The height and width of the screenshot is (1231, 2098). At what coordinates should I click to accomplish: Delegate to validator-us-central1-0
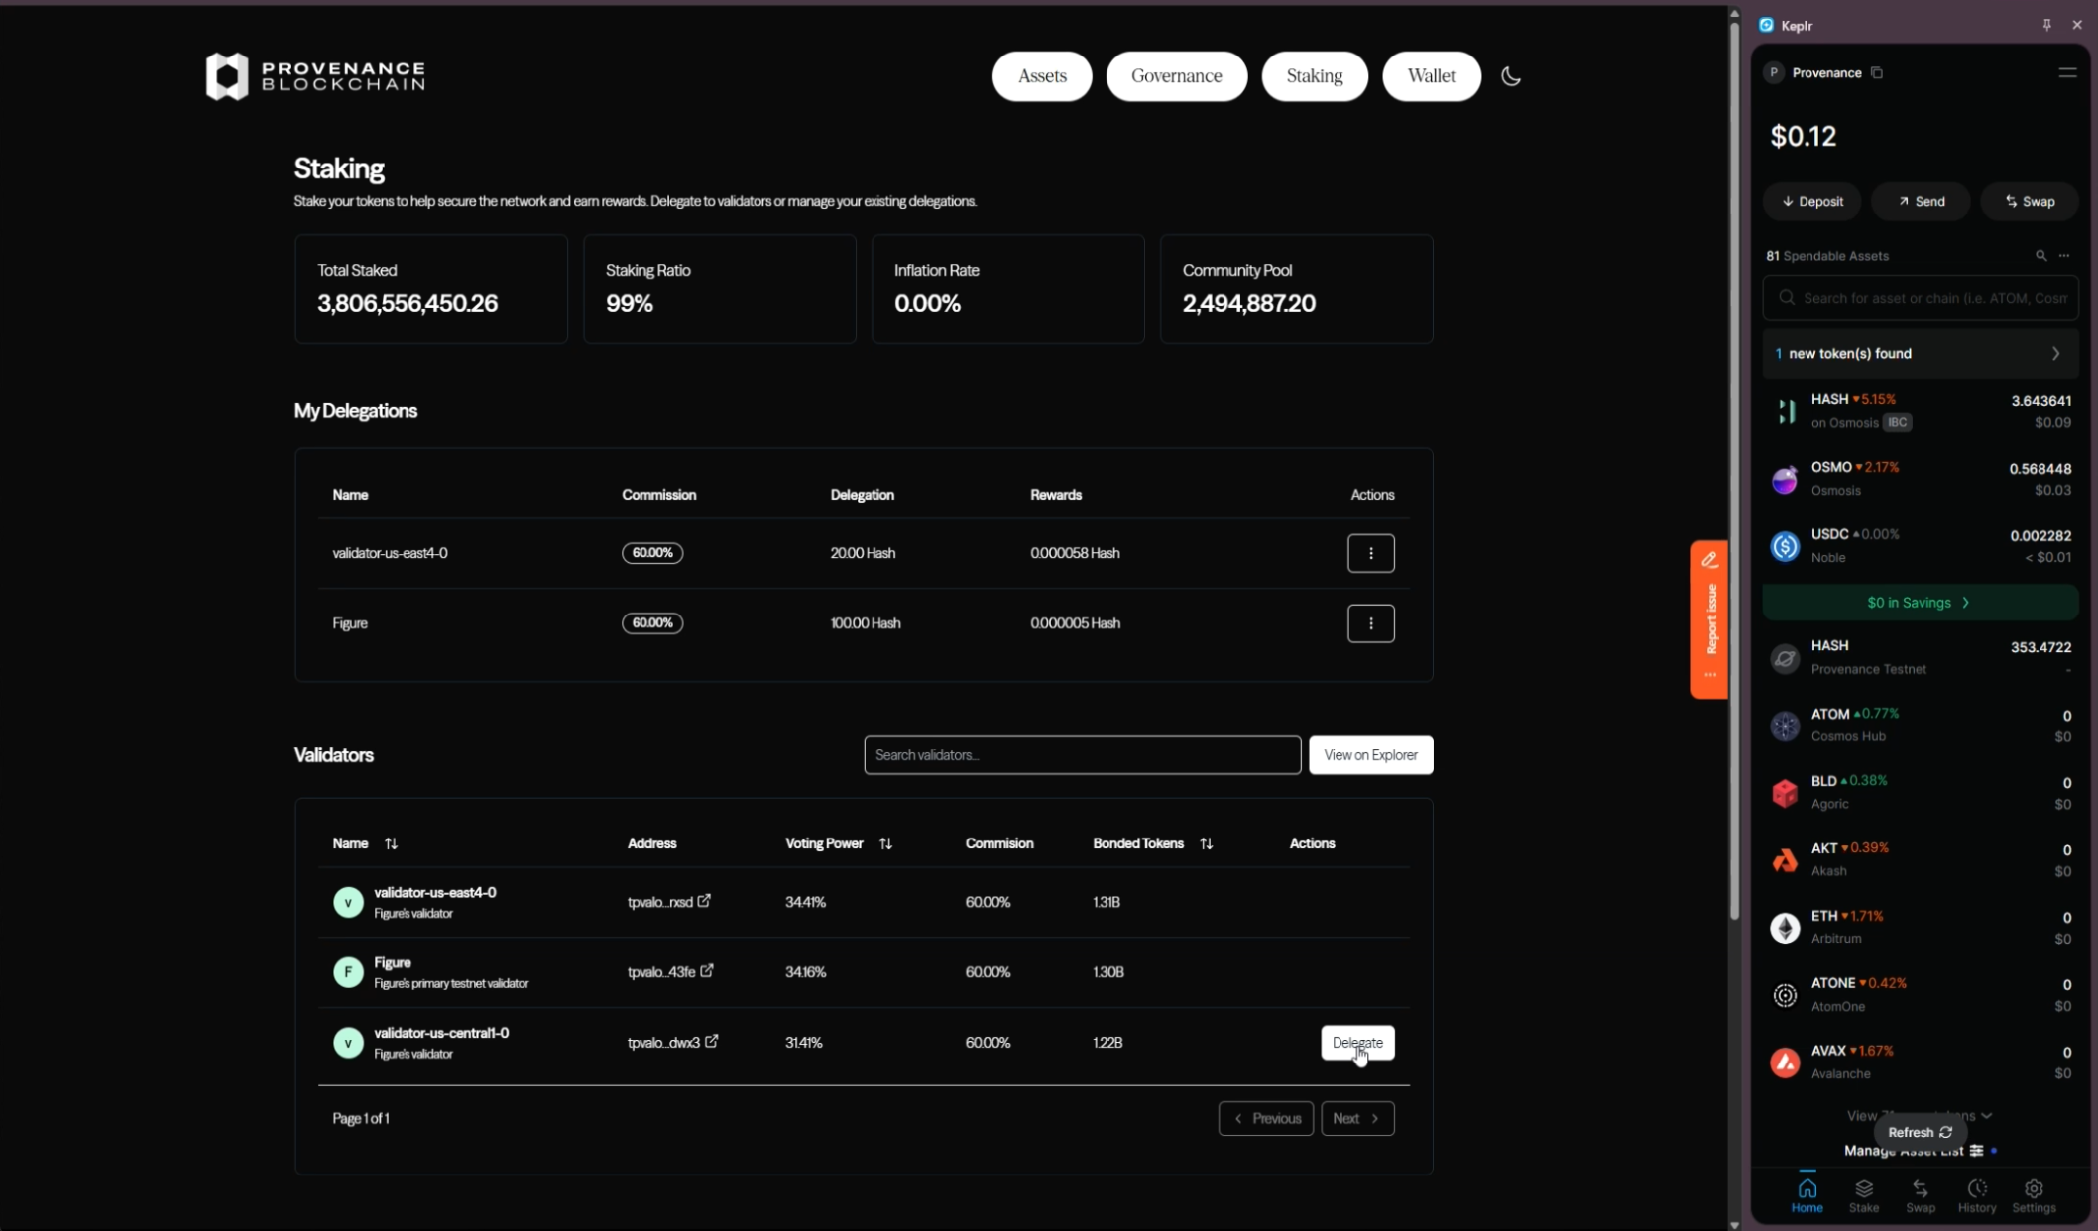coord(1356,1042)
